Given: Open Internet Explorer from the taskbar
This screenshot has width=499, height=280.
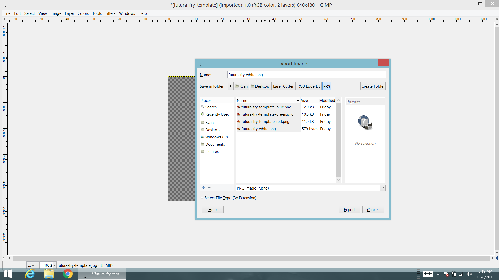Looking at the screenshot, I should pyautogui.click(x=30, y=274).
